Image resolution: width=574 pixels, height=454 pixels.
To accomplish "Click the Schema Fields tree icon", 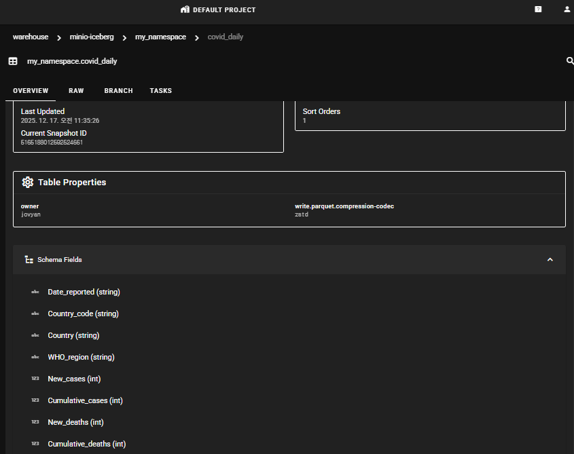I will coord(29,260).
